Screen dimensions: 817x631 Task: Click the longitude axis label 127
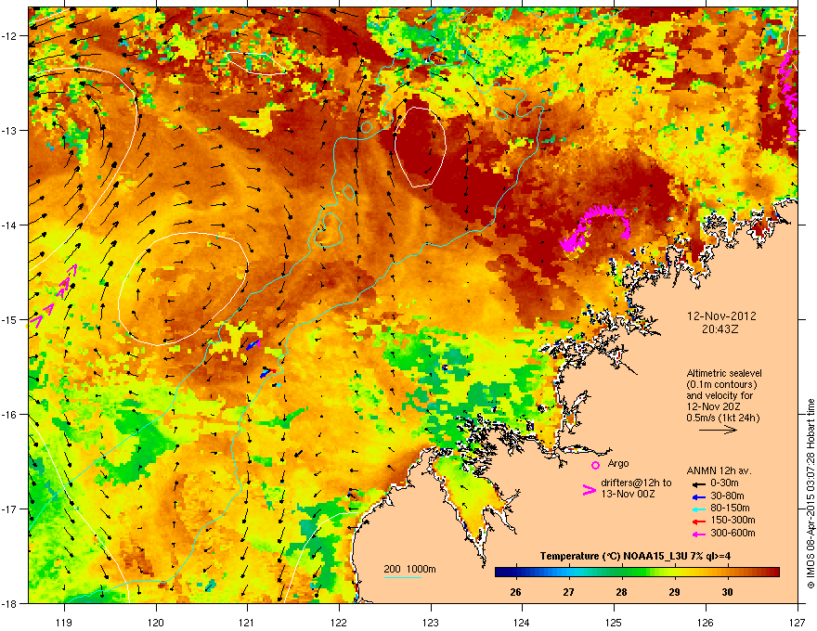[798, 622]
